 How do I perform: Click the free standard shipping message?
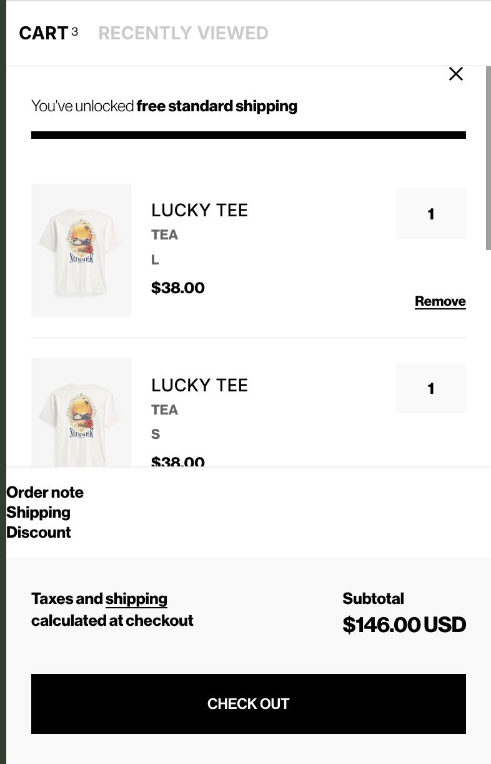(x=164, y=106)
